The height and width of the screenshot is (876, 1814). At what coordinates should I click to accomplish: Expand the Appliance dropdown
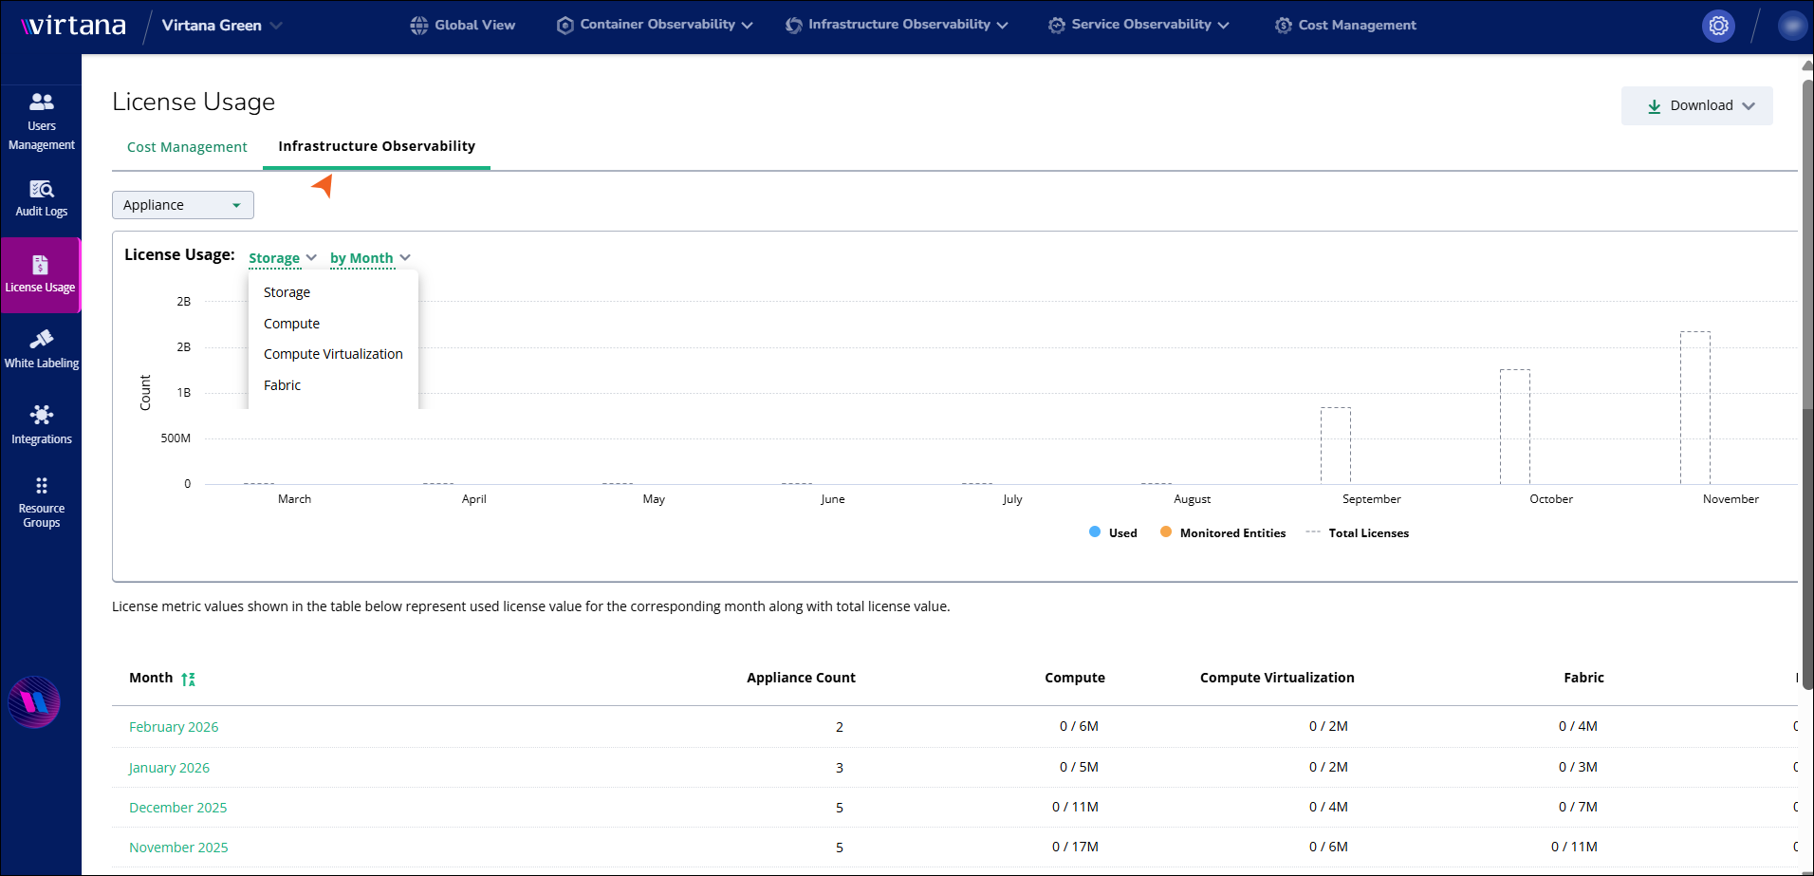tap(182, 205)
